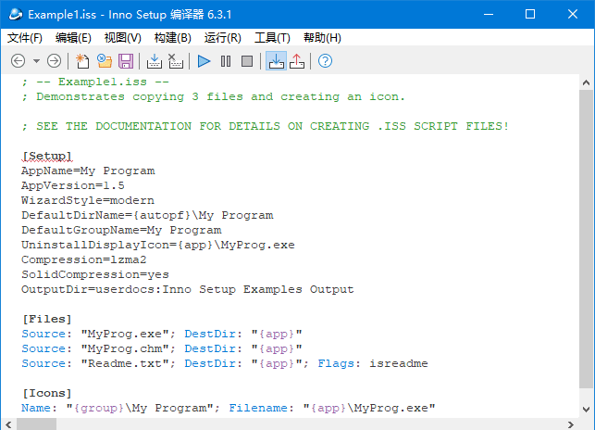
Task: Open the 工具(T) menu
Action: pyautogui.click(x=272, y=38)
